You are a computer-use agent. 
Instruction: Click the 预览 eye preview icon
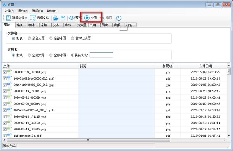71,18
